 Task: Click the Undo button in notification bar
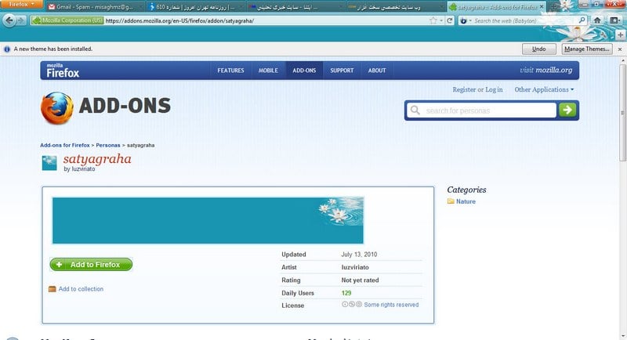pos(538,49)
